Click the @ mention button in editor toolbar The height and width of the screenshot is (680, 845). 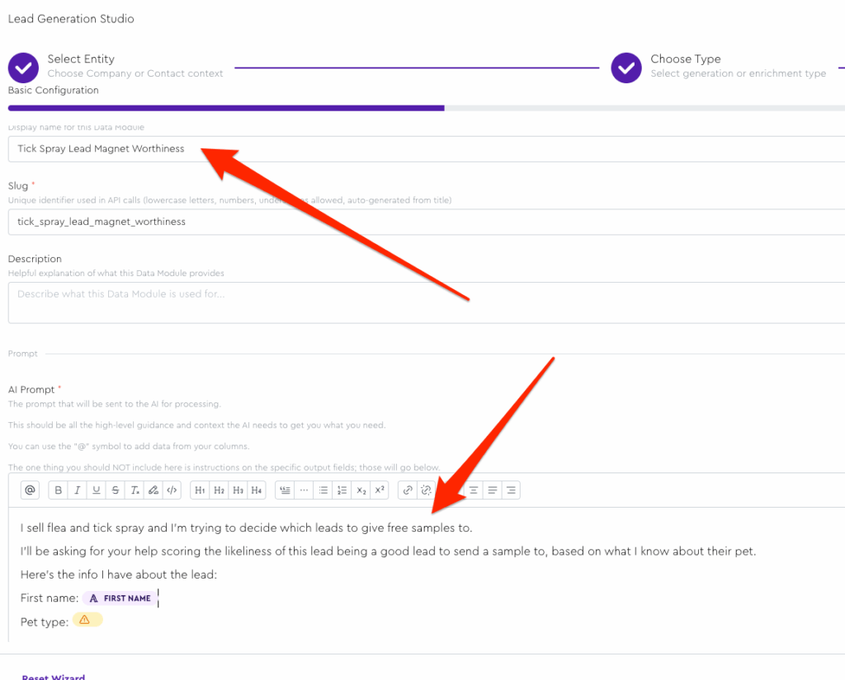[31, 490]
